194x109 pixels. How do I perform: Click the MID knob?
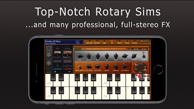[x=107, y=56]
